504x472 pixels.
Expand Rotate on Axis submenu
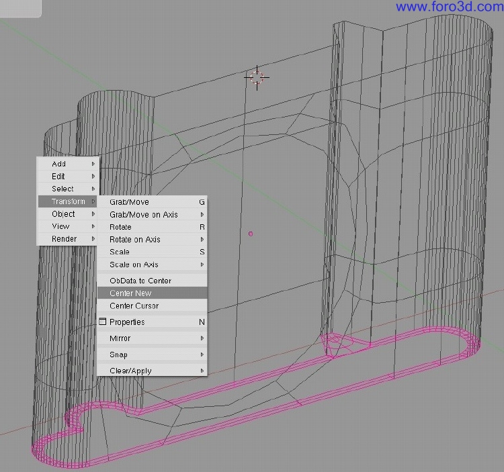click(153, 240)
